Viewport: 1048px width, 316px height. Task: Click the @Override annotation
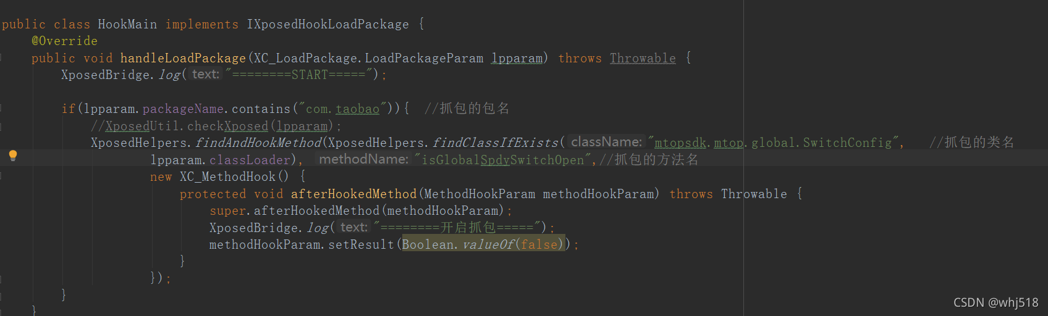[x=64, y=41]
